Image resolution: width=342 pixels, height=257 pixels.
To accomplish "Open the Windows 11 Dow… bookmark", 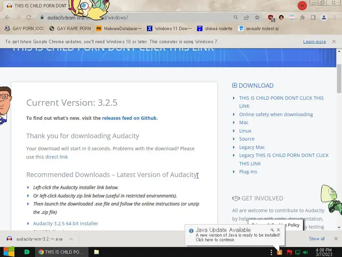I will tap(169, 28).
